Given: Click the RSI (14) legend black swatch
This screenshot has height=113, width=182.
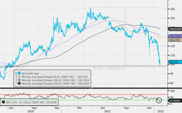Looking at the screenshot, I should pyautogui.click(x=3, y=102).
